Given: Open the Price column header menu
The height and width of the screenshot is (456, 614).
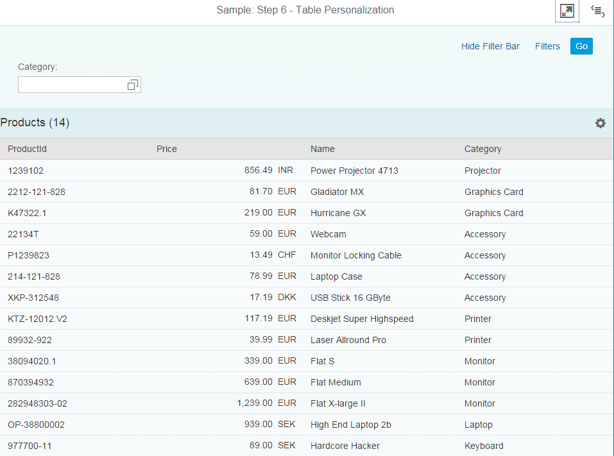Looking at the screenshot, I should pyautogui.click(x=167, y=149).
